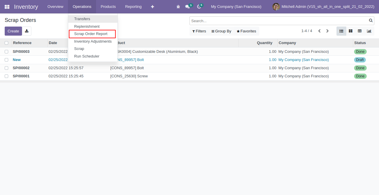The width and height of the screenshot is (379, 195).
Task: Click the Bolt product in SP/00002 row
Action: (127, 68)
